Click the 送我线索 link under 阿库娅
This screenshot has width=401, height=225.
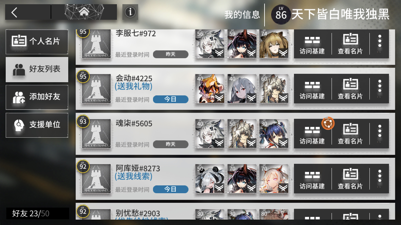tap(133, 176)
